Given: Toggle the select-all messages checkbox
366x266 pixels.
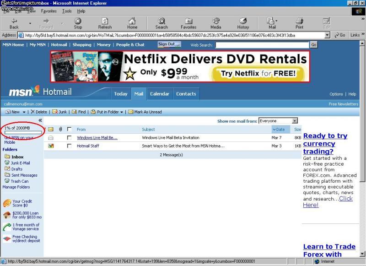Looking at the screenshot, I should [x=69, y=130].
